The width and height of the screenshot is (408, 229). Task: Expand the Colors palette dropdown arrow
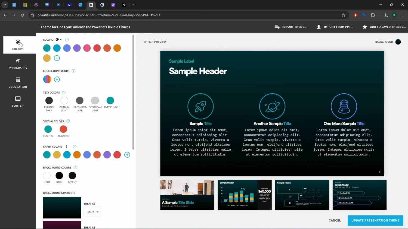point(59,40)
